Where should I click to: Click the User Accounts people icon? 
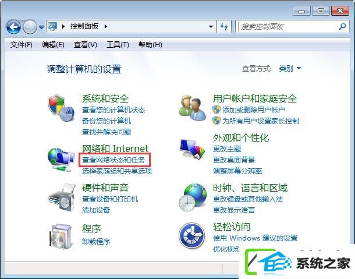click(193, 108)
